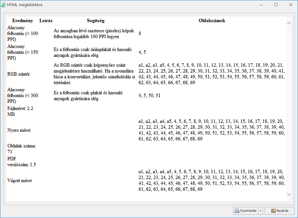Click the Oldalszámok column header
This screenshot has height=218, width=298.
[212, 21]
